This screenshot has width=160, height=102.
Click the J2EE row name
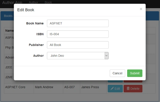[x=9, y=67]
